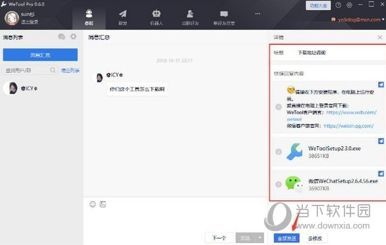Open the three-dots more menu in top bar
Image resolution: width=386 pixels, height=245 pixels.
(x=257, y=14)
